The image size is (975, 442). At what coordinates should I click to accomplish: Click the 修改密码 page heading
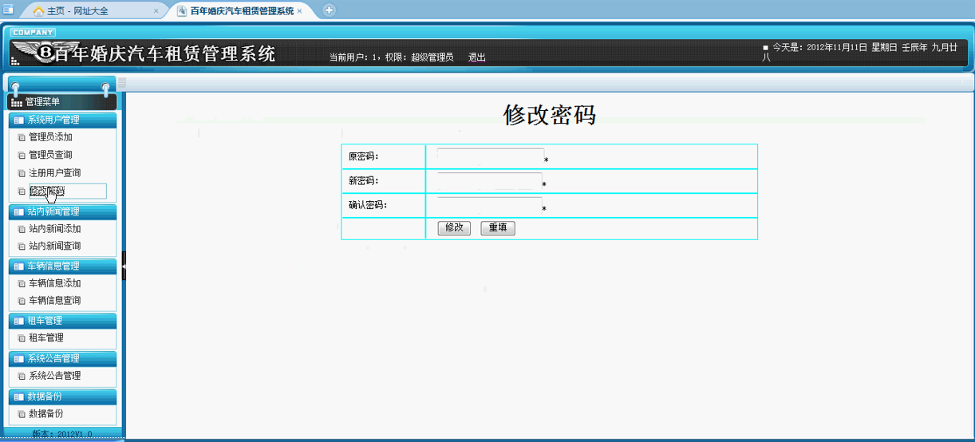[550, 115]
